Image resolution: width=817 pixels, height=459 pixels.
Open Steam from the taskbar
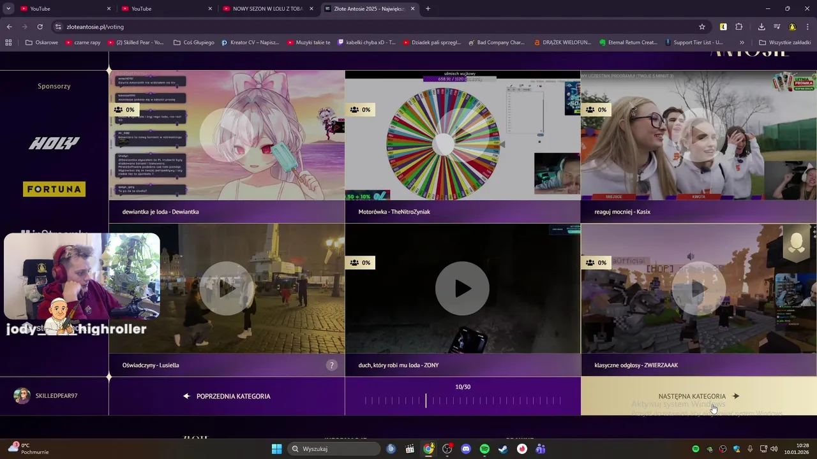503,449
